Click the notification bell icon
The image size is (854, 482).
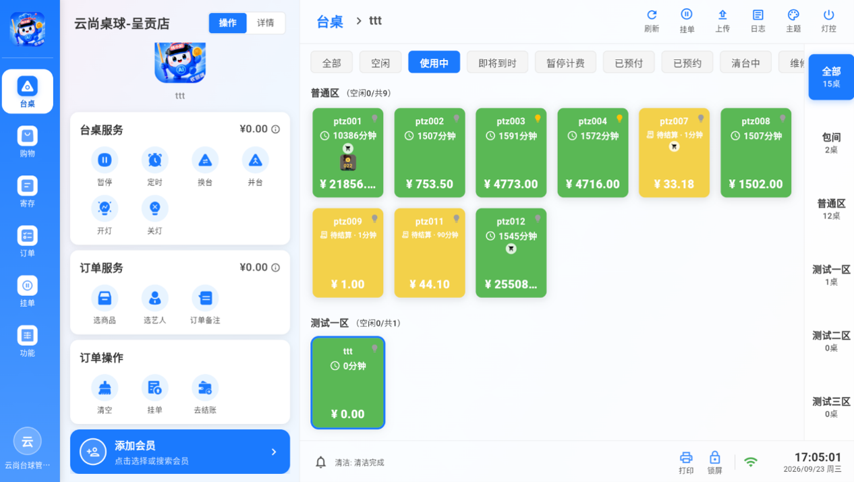[321, 462]
